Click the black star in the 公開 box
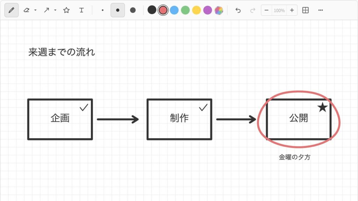The image size is (358, 201). pos(323,107)
